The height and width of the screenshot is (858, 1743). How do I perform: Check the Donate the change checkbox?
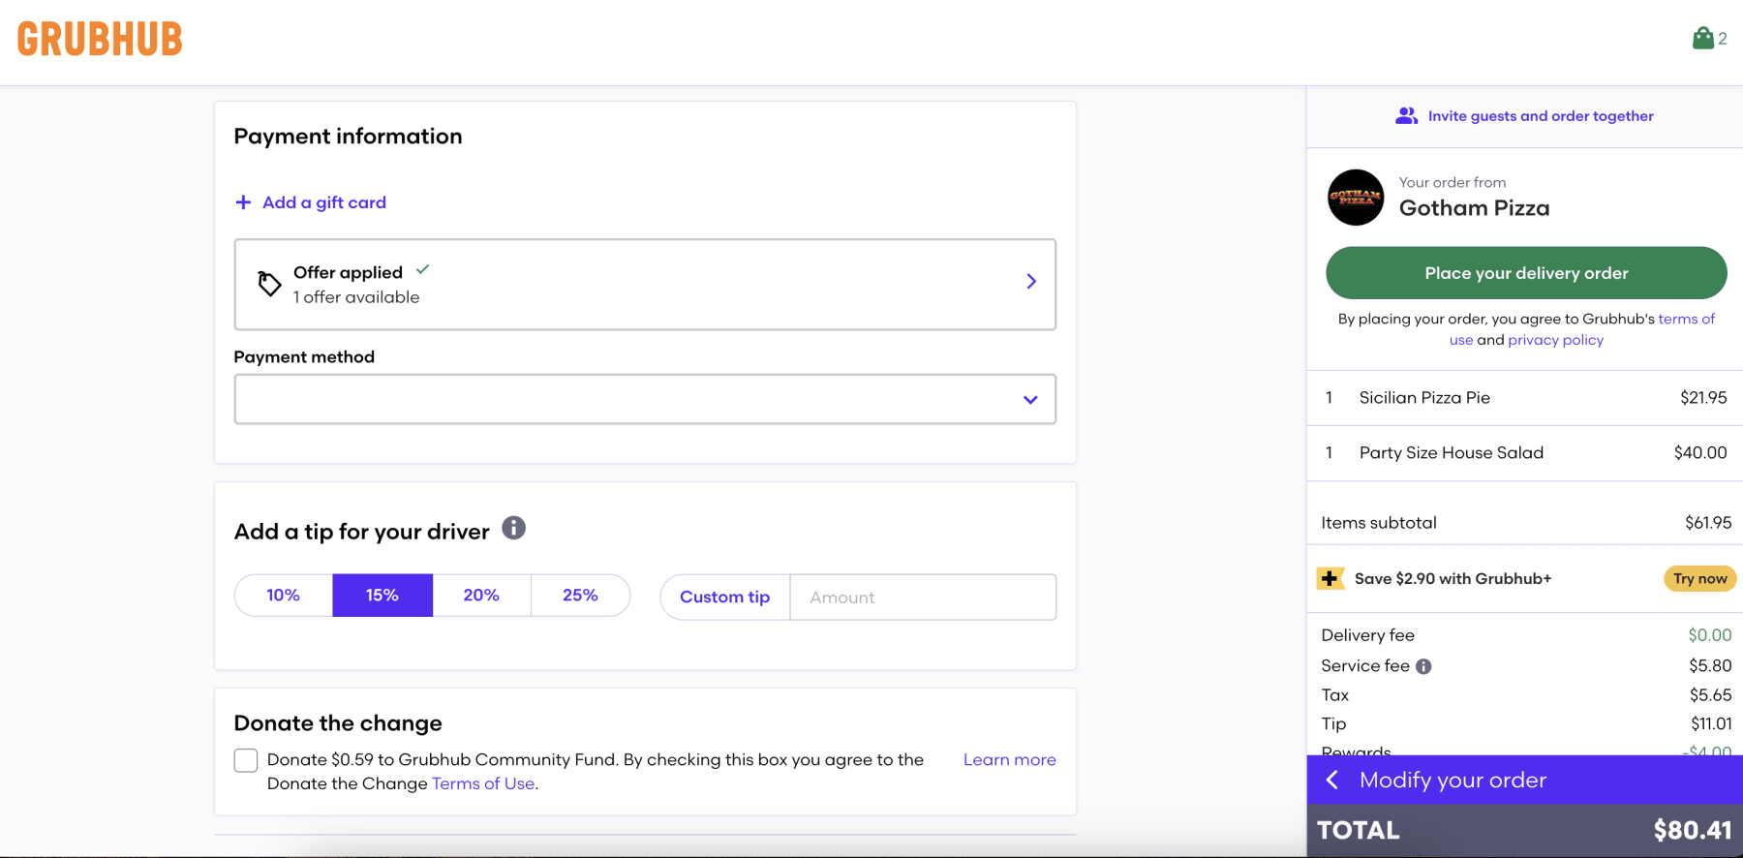tap(246, 760)
